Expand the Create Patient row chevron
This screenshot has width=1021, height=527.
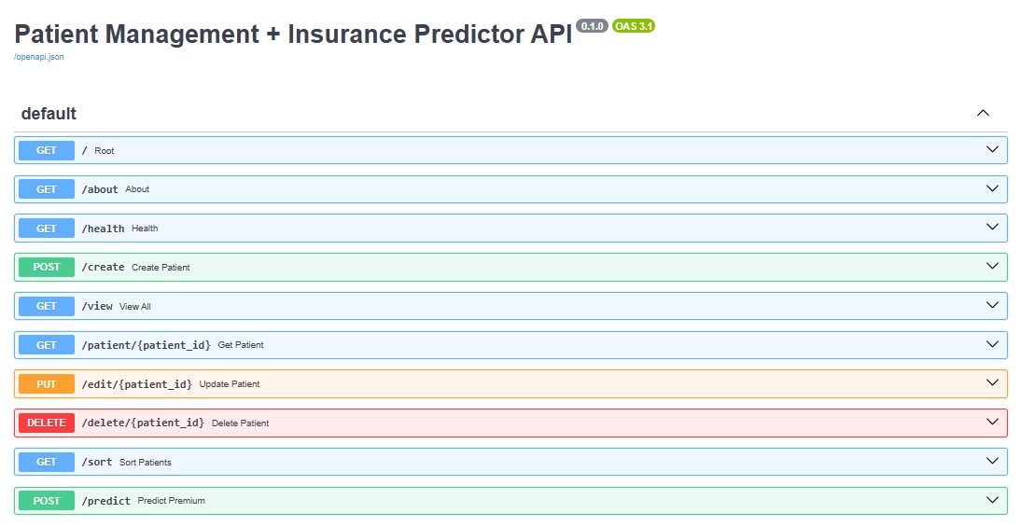point(992,267)
